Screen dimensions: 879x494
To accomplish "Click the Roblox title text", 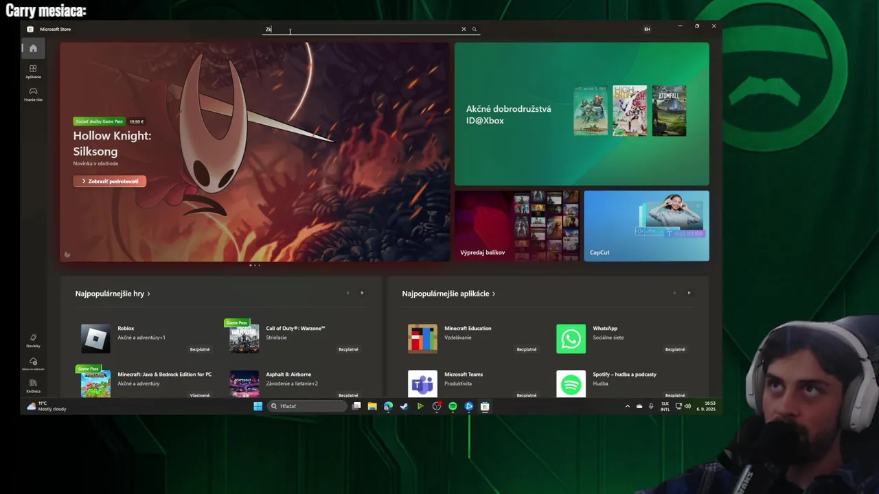I will [126, 328].
